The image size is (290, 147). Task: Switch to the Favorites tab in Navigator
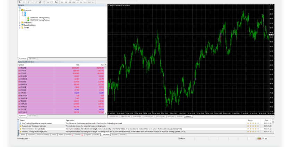point(33,59)
